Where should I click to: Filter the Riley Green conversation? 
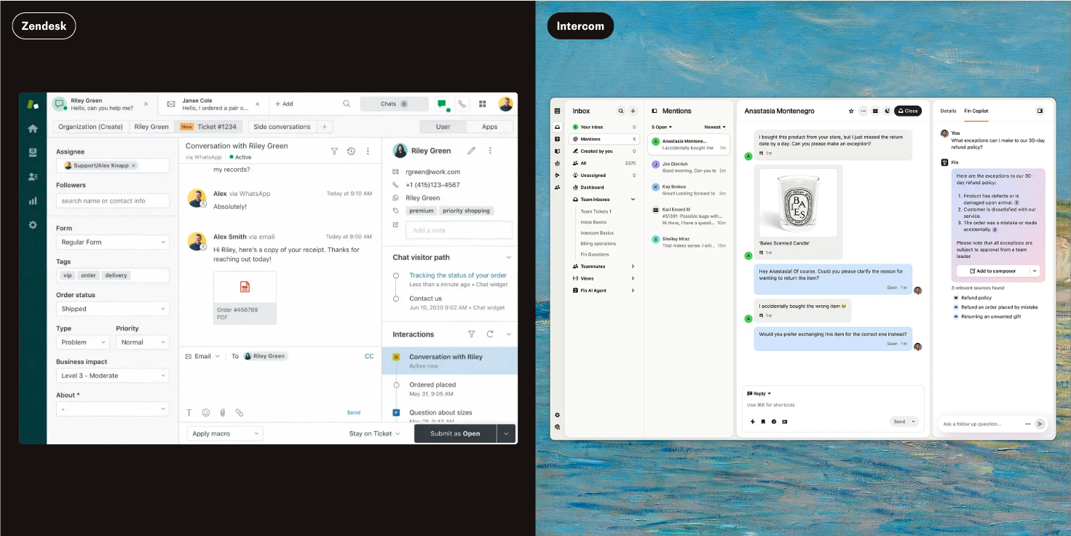pyautogui.click(x=334, y=151)
